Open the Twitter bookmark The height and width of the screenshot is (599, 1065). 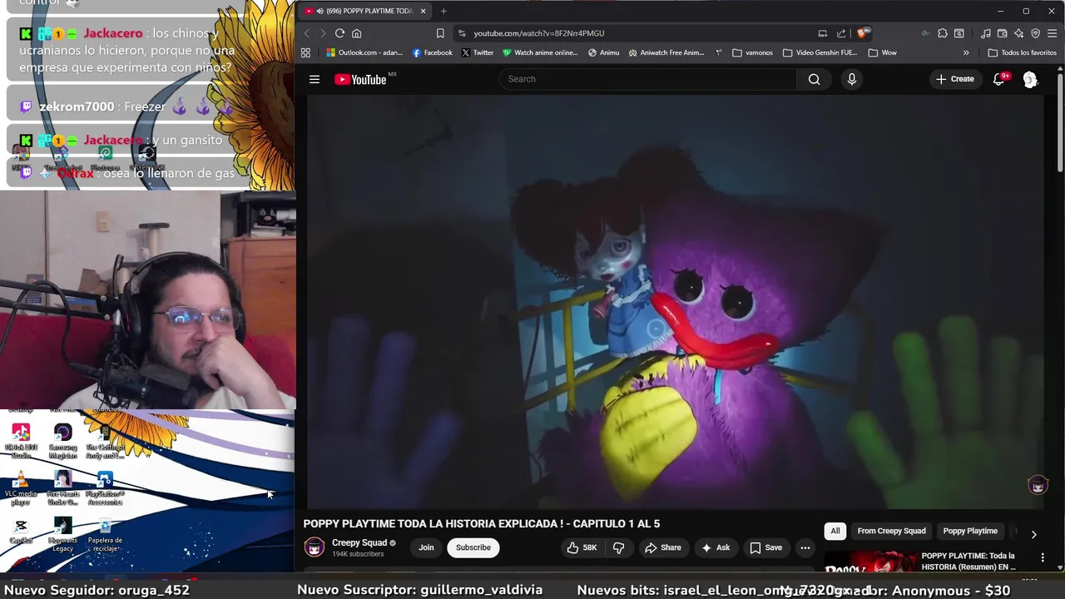click(x=478, y=52)
